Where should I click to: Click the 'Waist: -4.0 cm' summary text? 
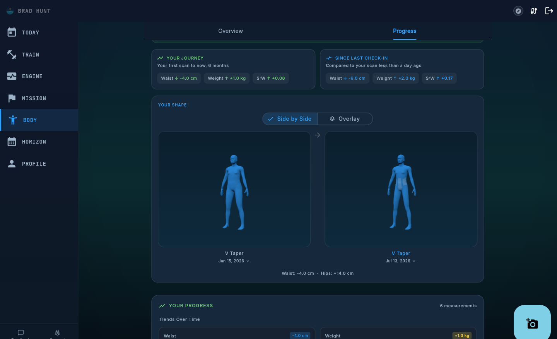pyautogui.click(x=298, y=273)
